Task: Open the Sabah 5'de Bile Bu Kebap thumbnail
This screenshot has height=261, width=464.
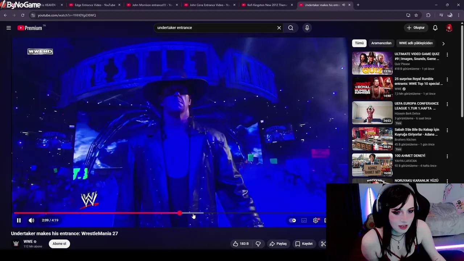Action: [x=372, y=139]
